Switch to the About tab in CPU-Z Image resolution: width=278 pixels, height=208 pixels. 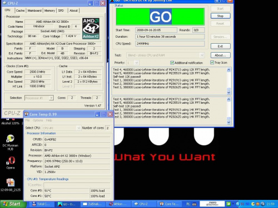point(73,11)
